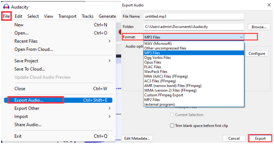Select WMA (version 2) Files format

[x=193, y=90]
